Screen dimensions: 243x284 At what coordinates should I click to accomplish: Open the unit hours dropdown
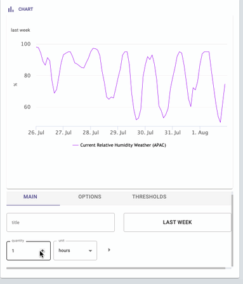click(x=75, y=250)
